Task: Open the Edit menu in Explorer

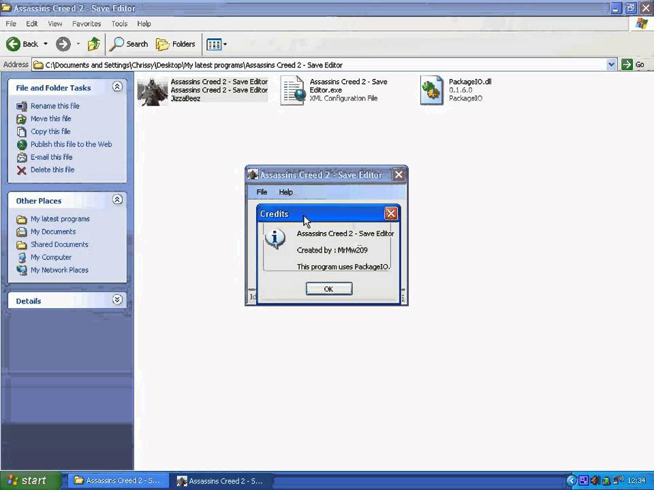Action: click(x=32, y=24)
